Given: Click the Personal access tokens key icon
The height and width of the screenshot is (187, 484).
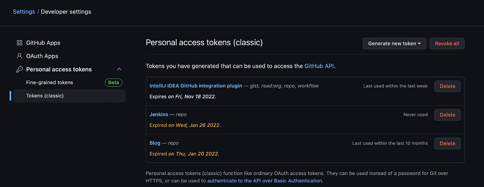Looking at the screenshot, I should pyautogui.click(x=20, y=69).
